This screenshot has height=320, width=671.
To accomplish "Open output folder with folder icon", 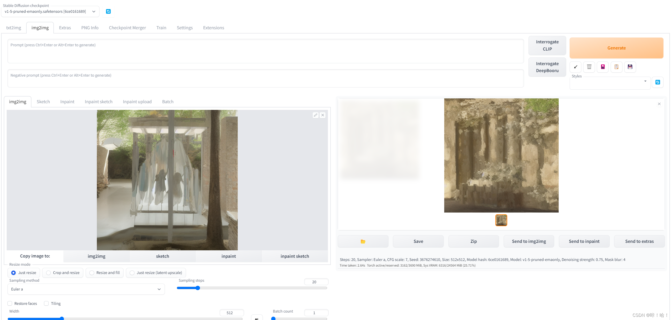I will click(x=363, y=241).
